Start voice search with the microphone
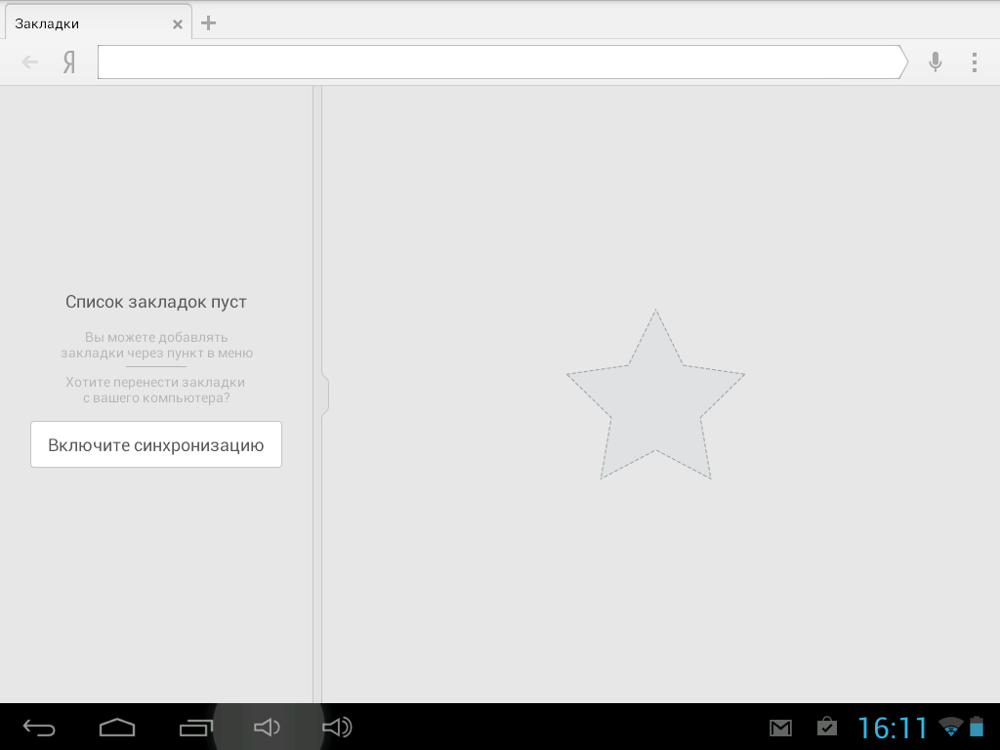The image size is (1000, 750). 936,62
